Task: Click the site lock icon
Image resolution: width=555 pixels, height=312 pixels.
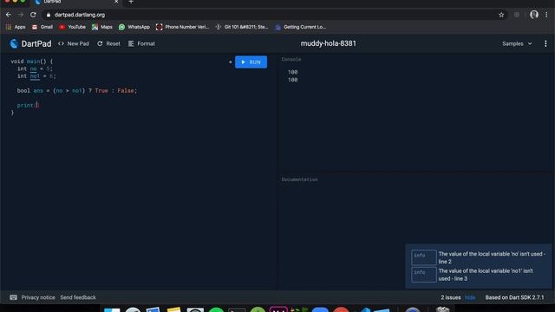Action: 49,15
